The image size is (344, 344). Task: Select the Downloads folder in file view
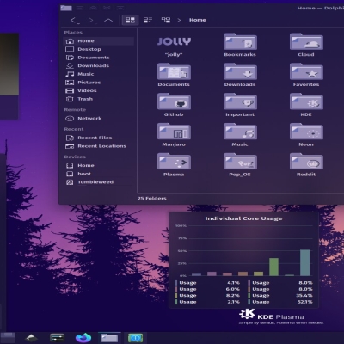click(x=240, y=71)
